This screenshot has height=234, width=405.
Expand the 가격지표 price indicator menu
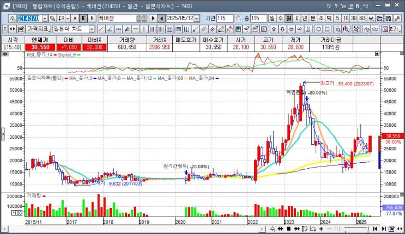tap(38, 29)
